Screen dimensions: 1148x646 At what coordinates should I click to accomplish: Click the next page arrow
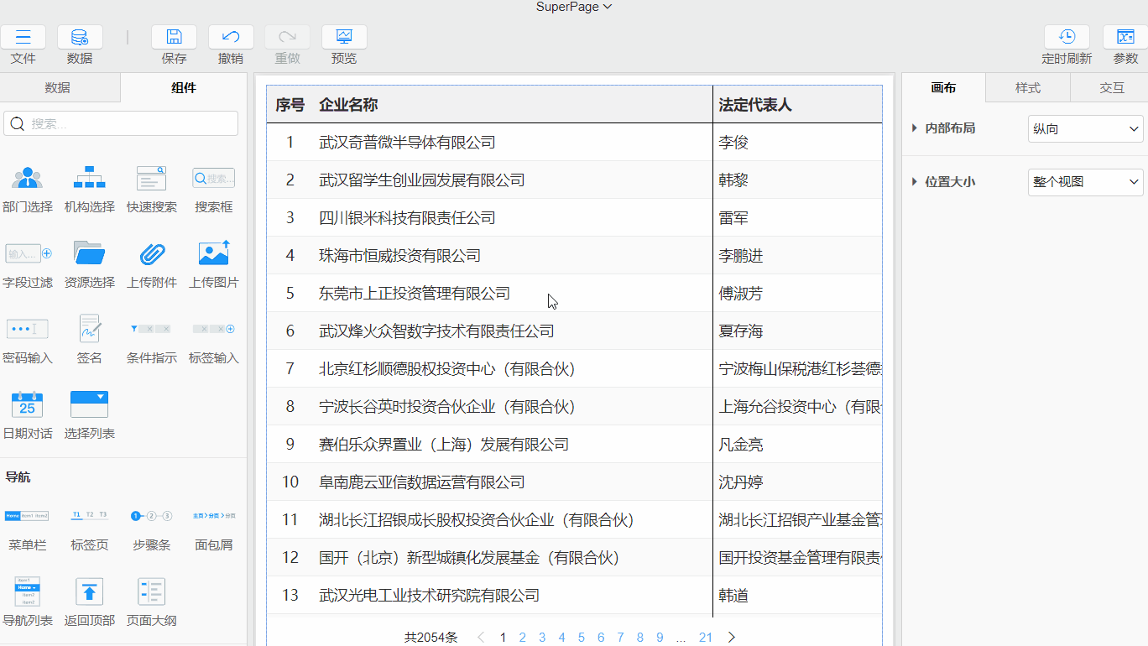tap(731, 638)
